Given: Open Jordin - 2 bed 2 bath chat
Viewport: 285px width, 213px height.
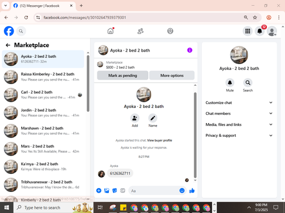Looking at the screenshot, I should tap(43, 112).
